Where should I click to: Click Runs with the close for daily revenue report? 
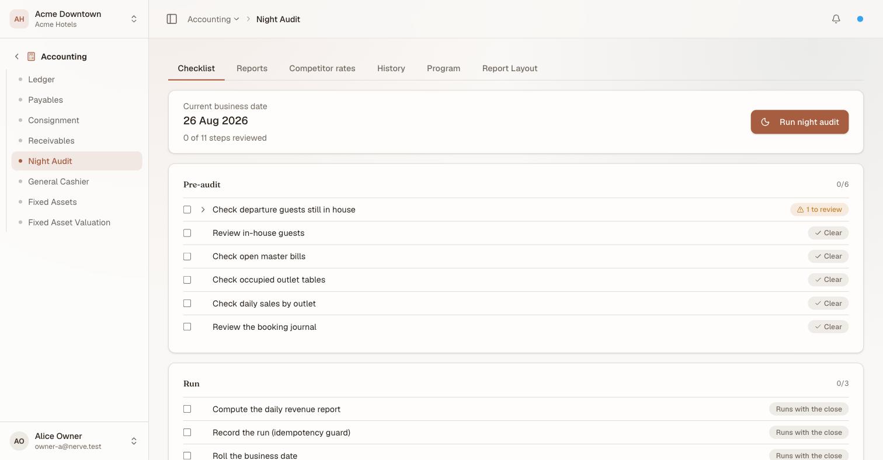point(809,409)
